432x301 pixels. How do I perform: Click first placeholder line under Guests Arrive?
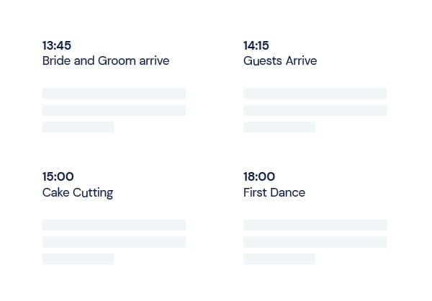[315, 94]
